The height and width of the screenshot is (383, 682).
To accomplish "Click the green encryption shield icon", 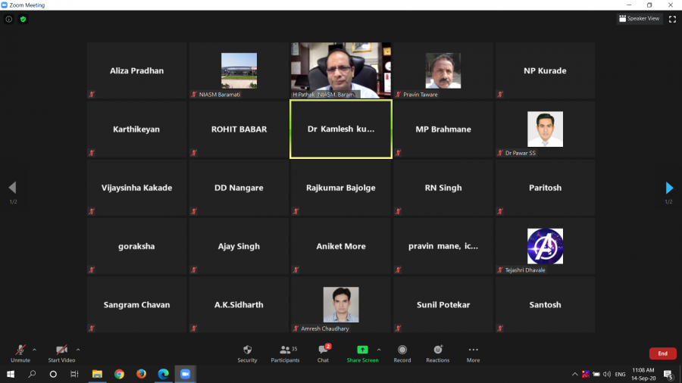I will click(x=23, y=19).
